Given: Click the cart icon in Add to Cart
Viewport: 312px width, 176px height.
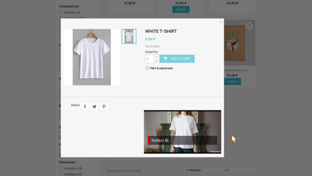Looking at the screenshot, I should click(x=165, y=59).
